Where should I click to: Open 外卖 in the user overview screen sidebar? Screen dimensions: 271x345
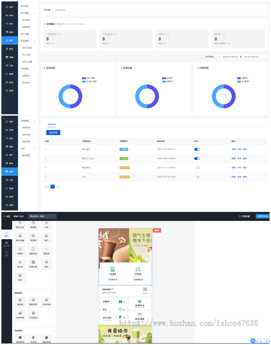coord(9,15)
